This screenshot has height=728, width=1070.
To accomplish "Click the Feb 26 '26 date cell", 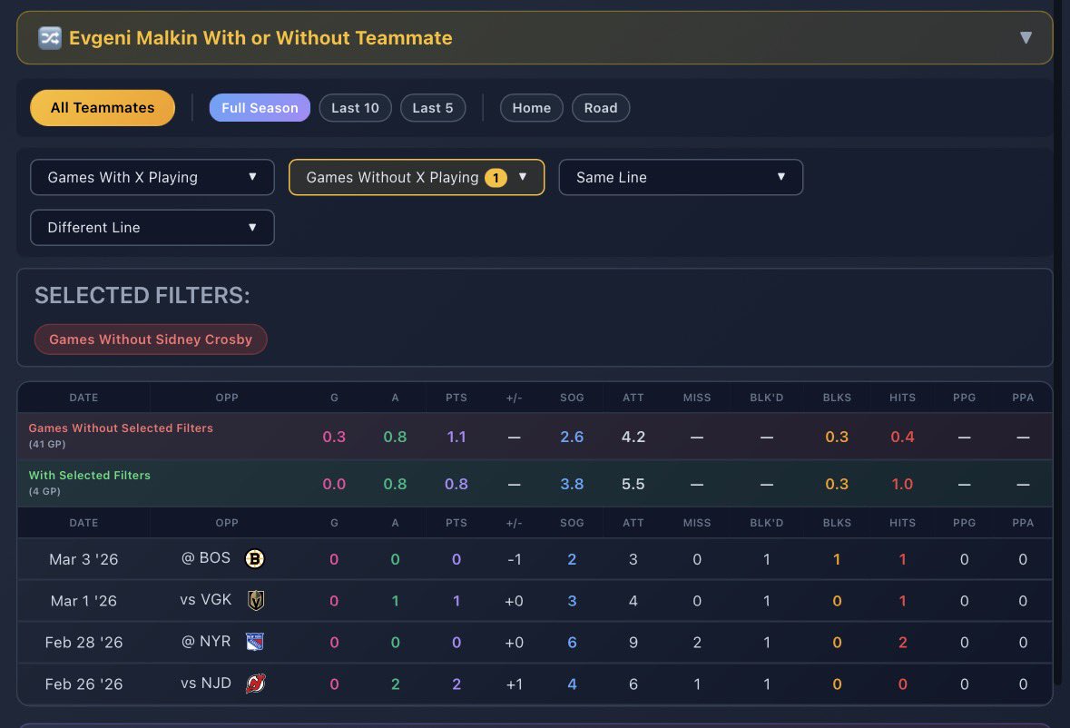I will (x=83, y=684).
